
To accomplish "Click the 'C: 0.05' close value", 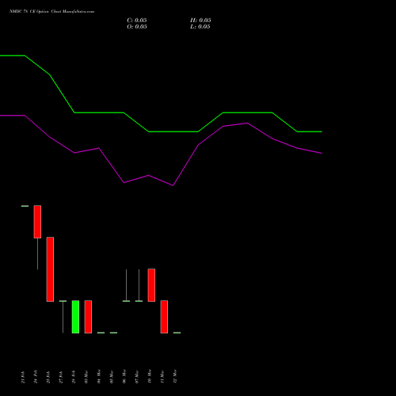I will point(137,21).
